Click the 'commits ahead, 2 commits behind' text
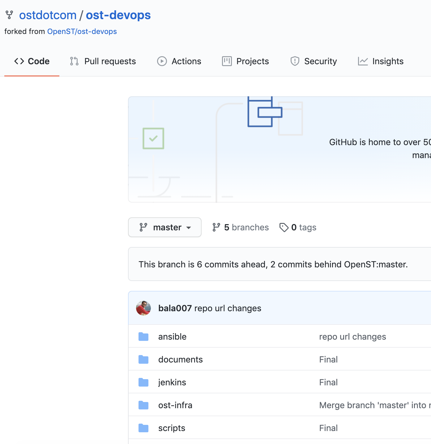 pos(273,264)
